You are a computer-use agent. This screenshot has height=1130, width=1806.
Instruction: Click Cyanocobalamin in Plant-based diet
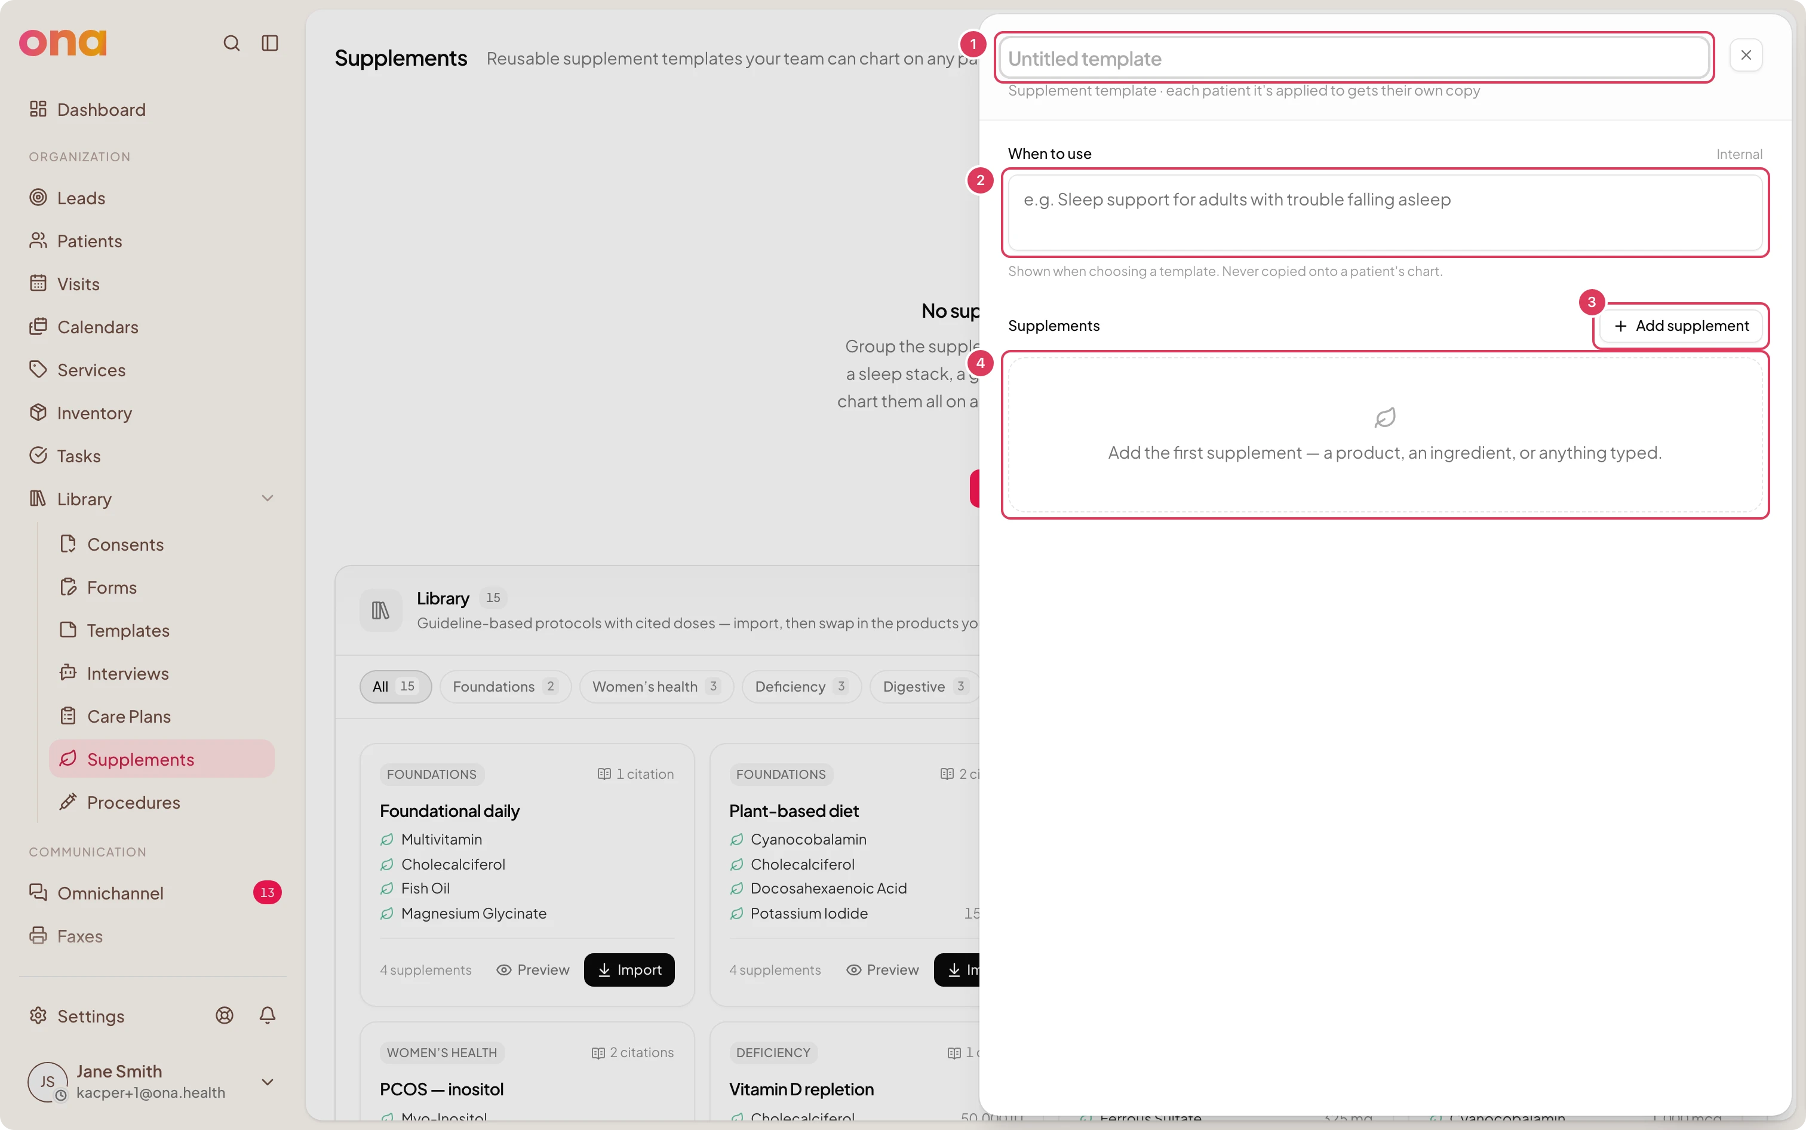pyautogui.click(x=809, y=839)
